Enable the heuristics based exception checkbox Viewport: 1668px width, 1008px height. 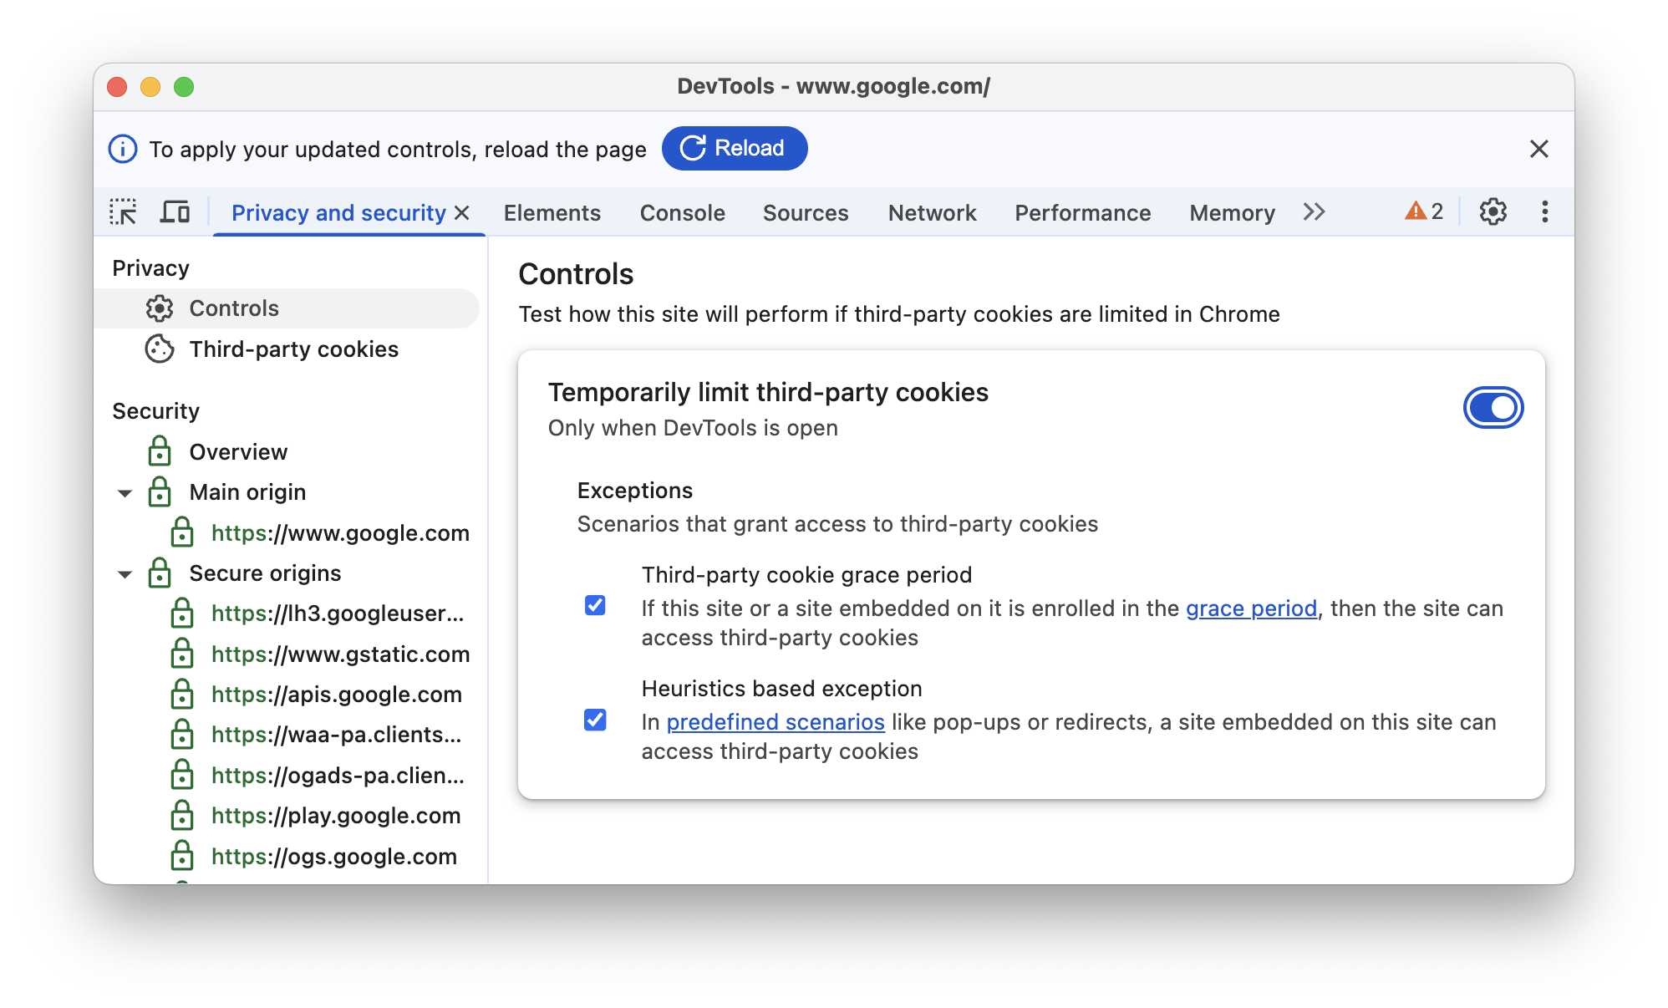point(596,719)
